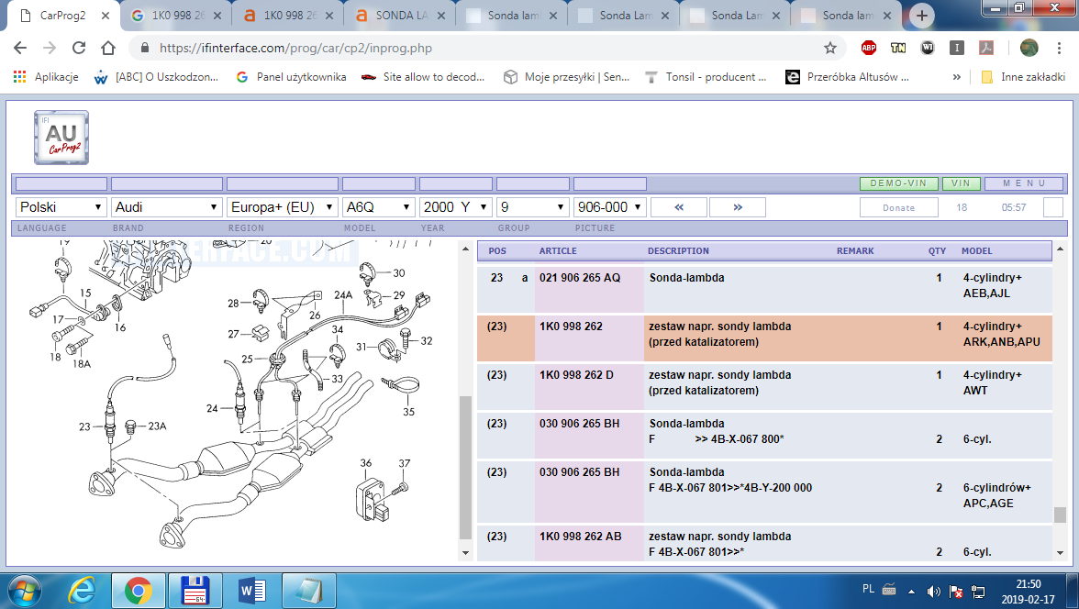
Task: Open the Polski language dropdown
Action: tap(61, 207)
